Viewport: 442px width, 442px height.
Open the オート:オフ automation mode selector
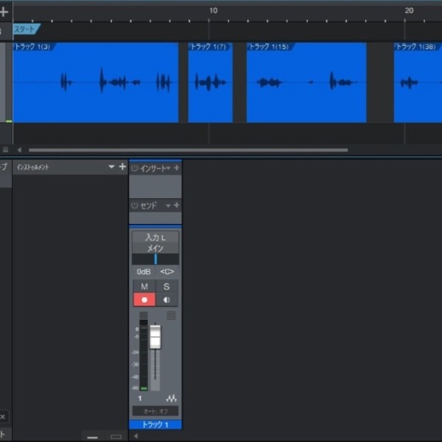pos(155,411)
